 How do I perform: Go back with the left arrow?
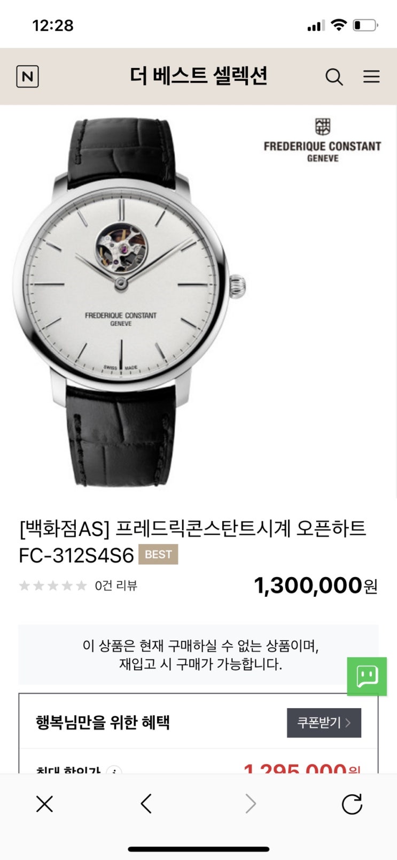[146, 803]
